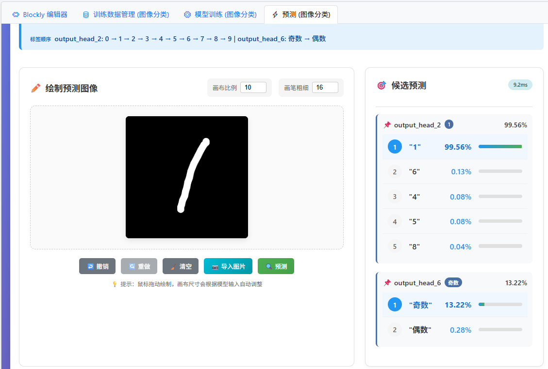Click the 9.2ms timing badge
The height and width of the screenshot is (369, 548).
click(520, 85)
